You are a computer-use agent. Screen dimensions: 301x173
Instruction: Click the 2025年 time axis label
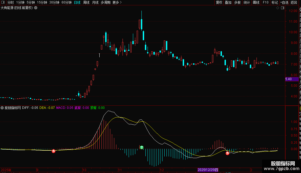(6, 170)
